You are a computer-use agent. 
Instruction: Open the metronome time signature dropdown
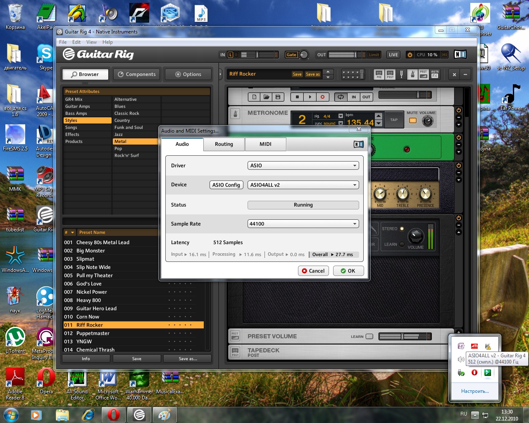pyautogui.click(x=341, y=116)
